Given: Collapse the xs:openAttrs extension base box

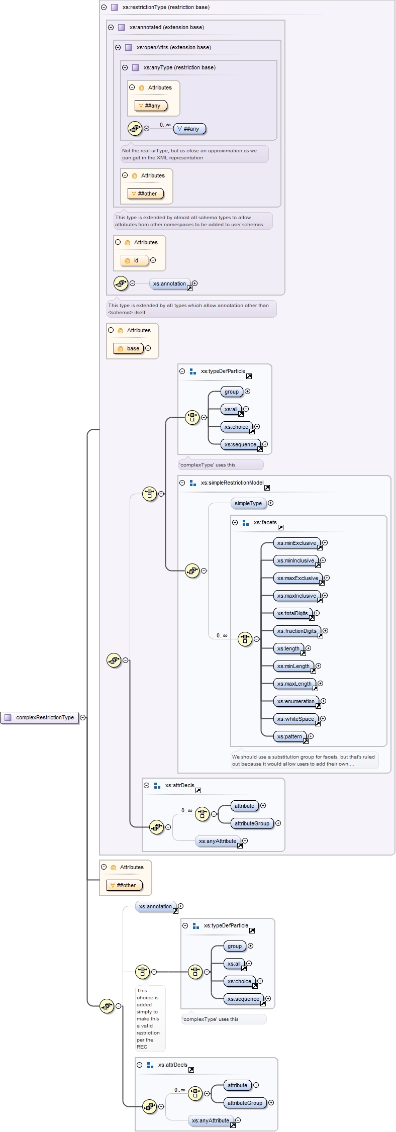Looking at the screenshot, I should tap(118, 48).
